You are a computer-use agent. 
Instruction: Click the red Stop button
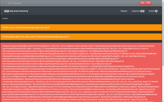(x=142, y=3)
